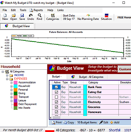Click the left scroll arrow in budget table
The width and height of the screenshot is (131, 132).
(x=51, y=118)
